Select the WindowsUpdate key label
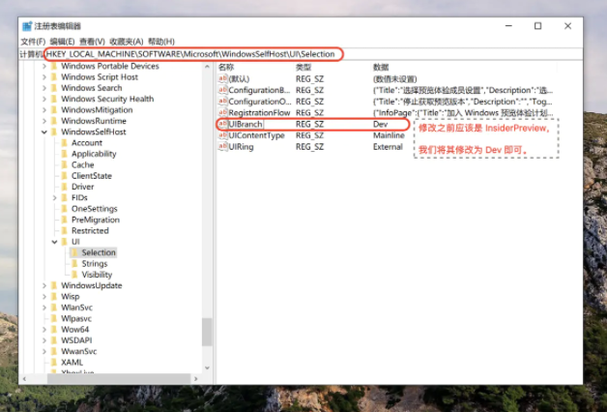 (x=92, y=285)
